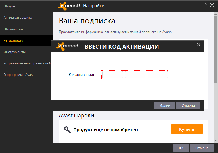This screenshot has height=153, width=218.
Task: Click Отмена at the settings window bottom
Action: point(202,148)
